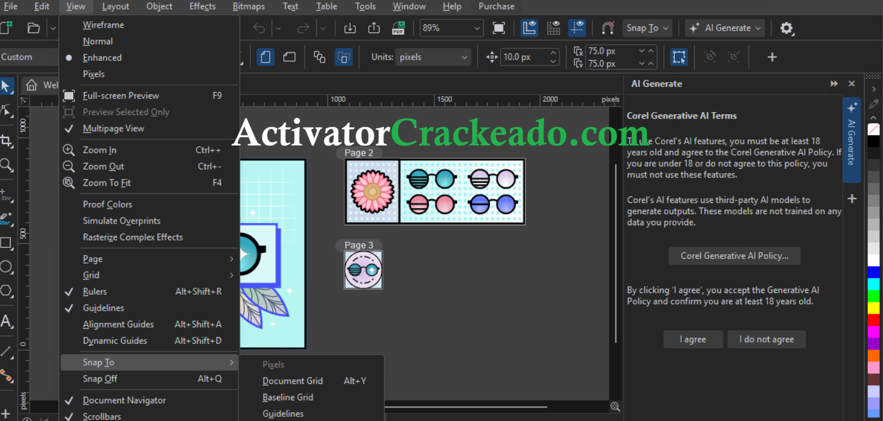
Task: Pick the red color palette swatch
Action: (x=874, y=320)
